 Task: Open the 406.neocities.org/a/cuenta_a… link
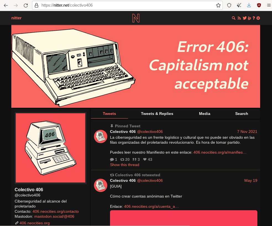tap(151, 206)
